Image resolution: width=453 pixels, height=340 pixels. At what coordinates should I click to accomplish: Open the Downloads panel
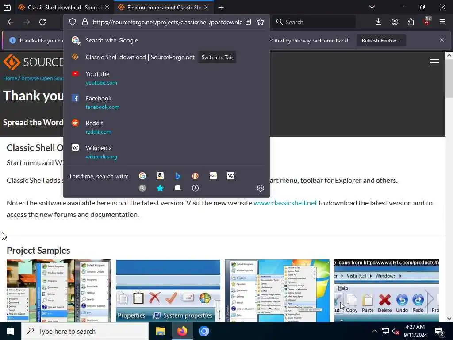click(379, 22)
